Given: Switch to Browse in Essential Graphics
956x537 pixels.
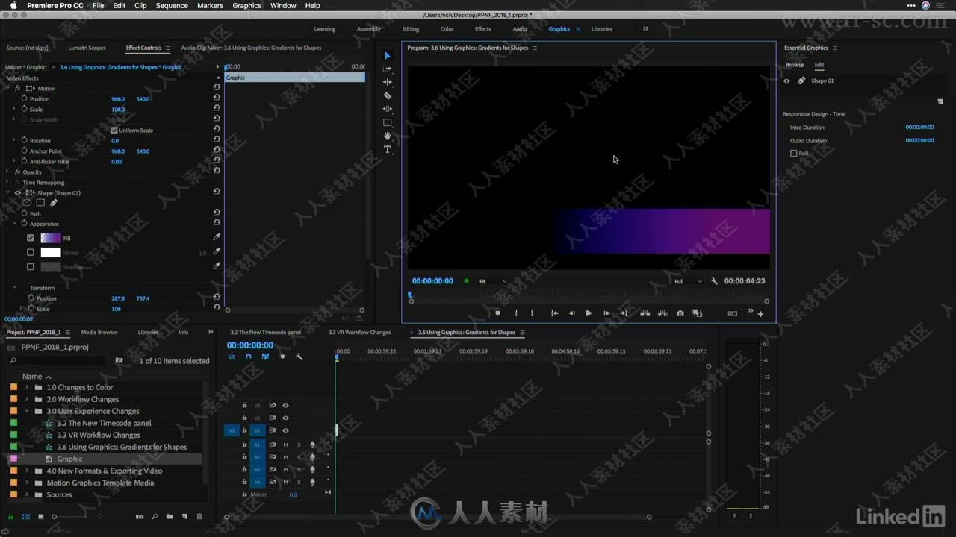Looking at the screenshot, I should pos(795,65).
